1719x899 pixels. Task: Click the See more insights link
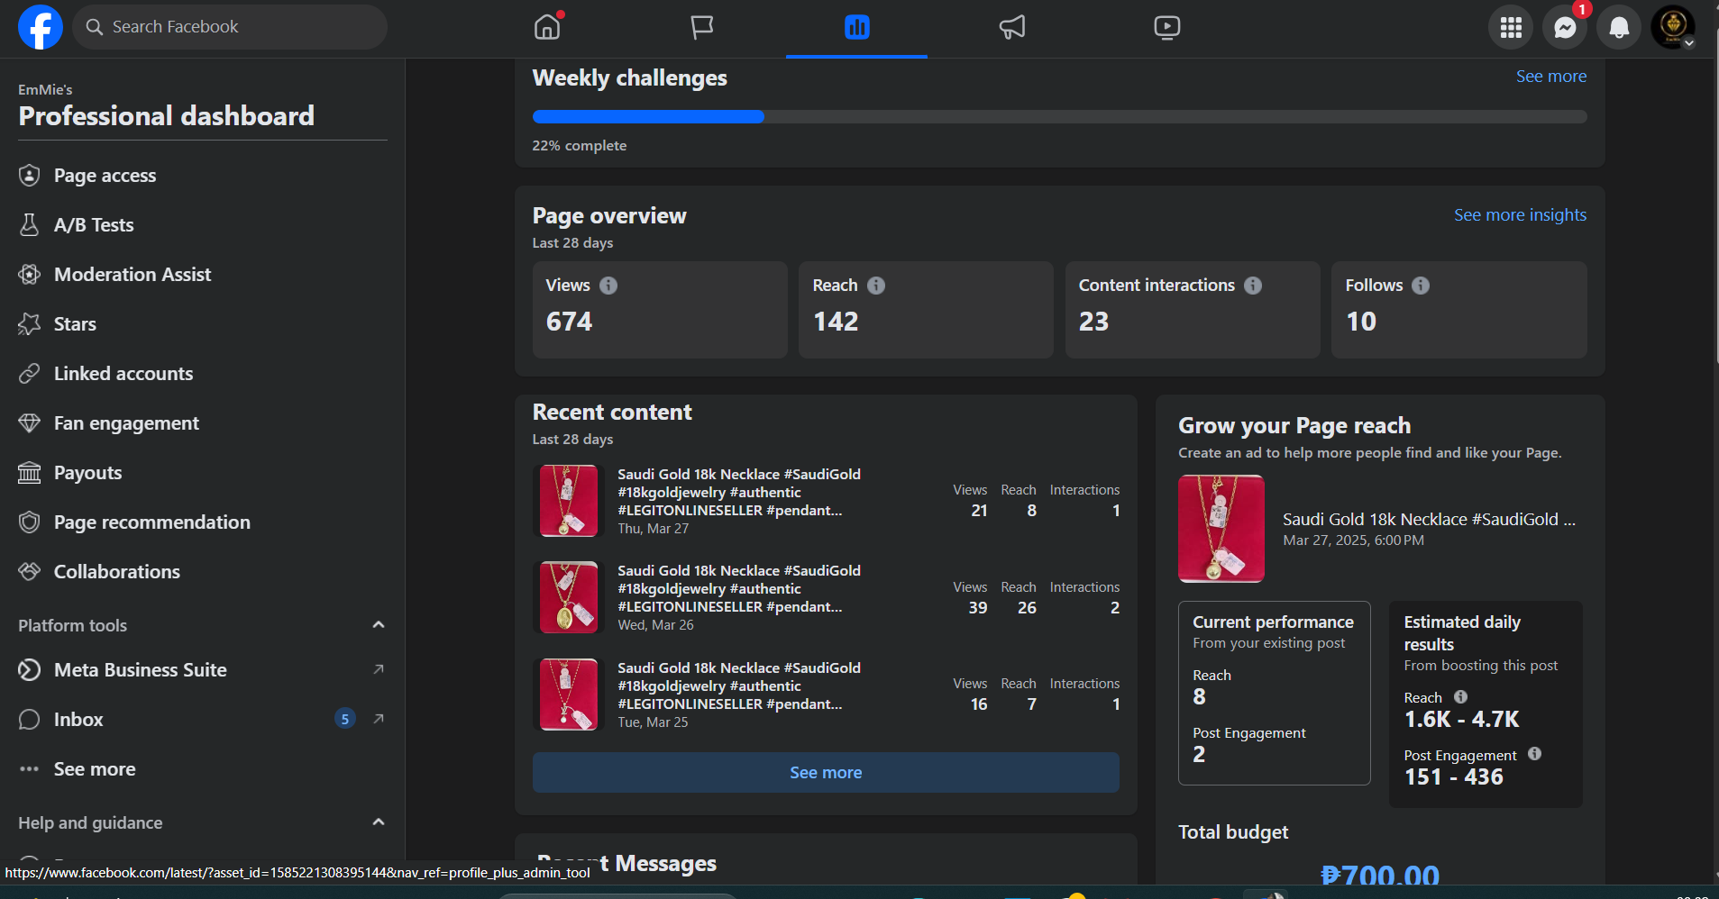(x=1520, y=215)
